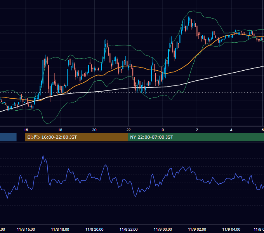
Task: Click the 20 hour label on the chart axis
Action: coord(94,130)
